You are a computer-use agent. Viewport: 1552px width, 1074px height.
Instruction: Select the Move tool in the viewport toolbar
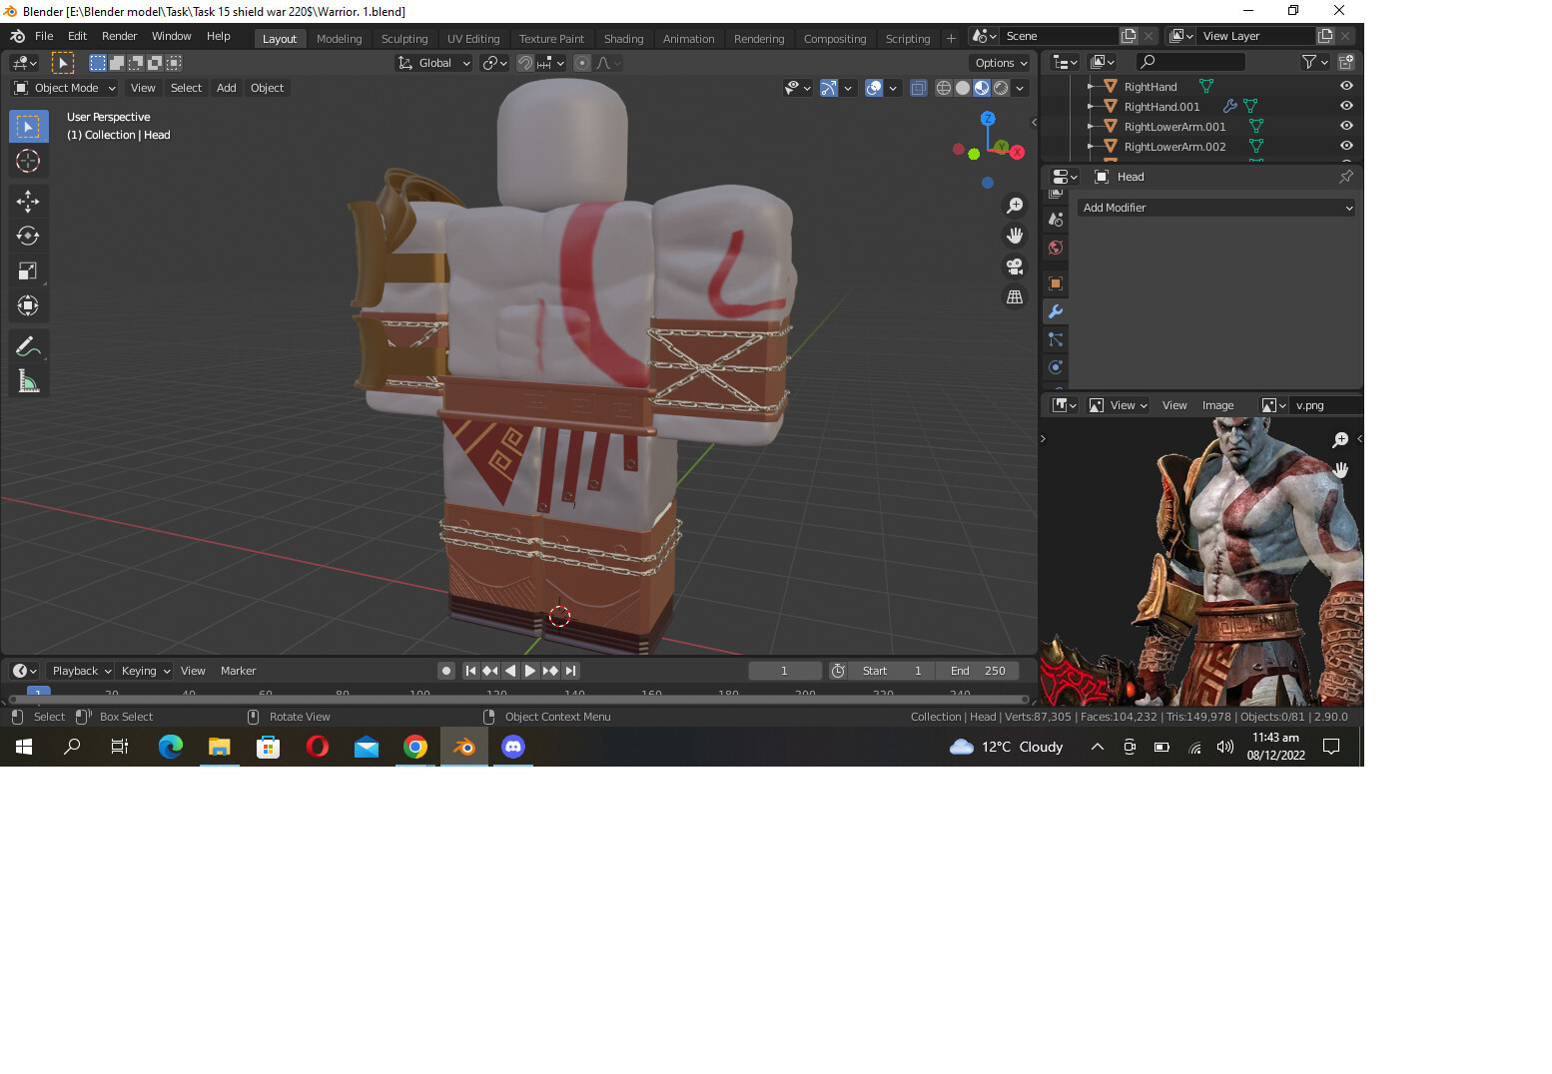pos(28,201)
